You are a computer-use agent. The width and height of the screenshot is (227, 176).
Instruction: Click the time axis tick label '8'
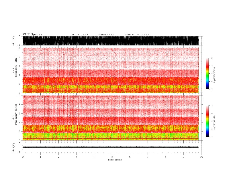(166, 157)
